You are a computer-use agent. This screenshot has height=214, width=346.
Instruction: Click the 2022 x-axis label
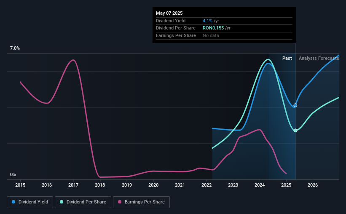click(x=207, y=185)
